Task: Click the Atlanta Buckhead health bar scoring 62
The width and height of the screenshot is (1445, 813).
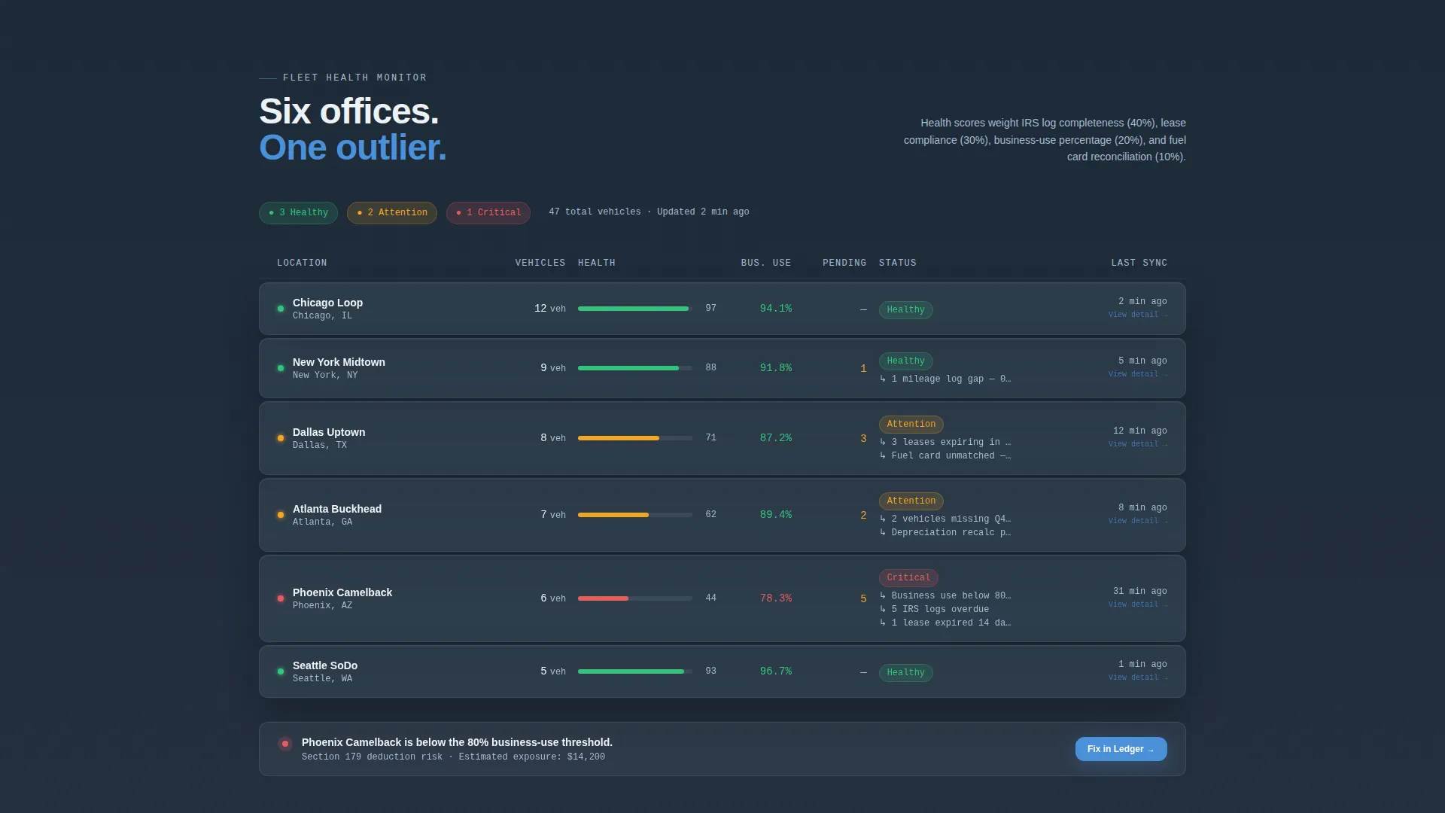Action: coord(635,515)
